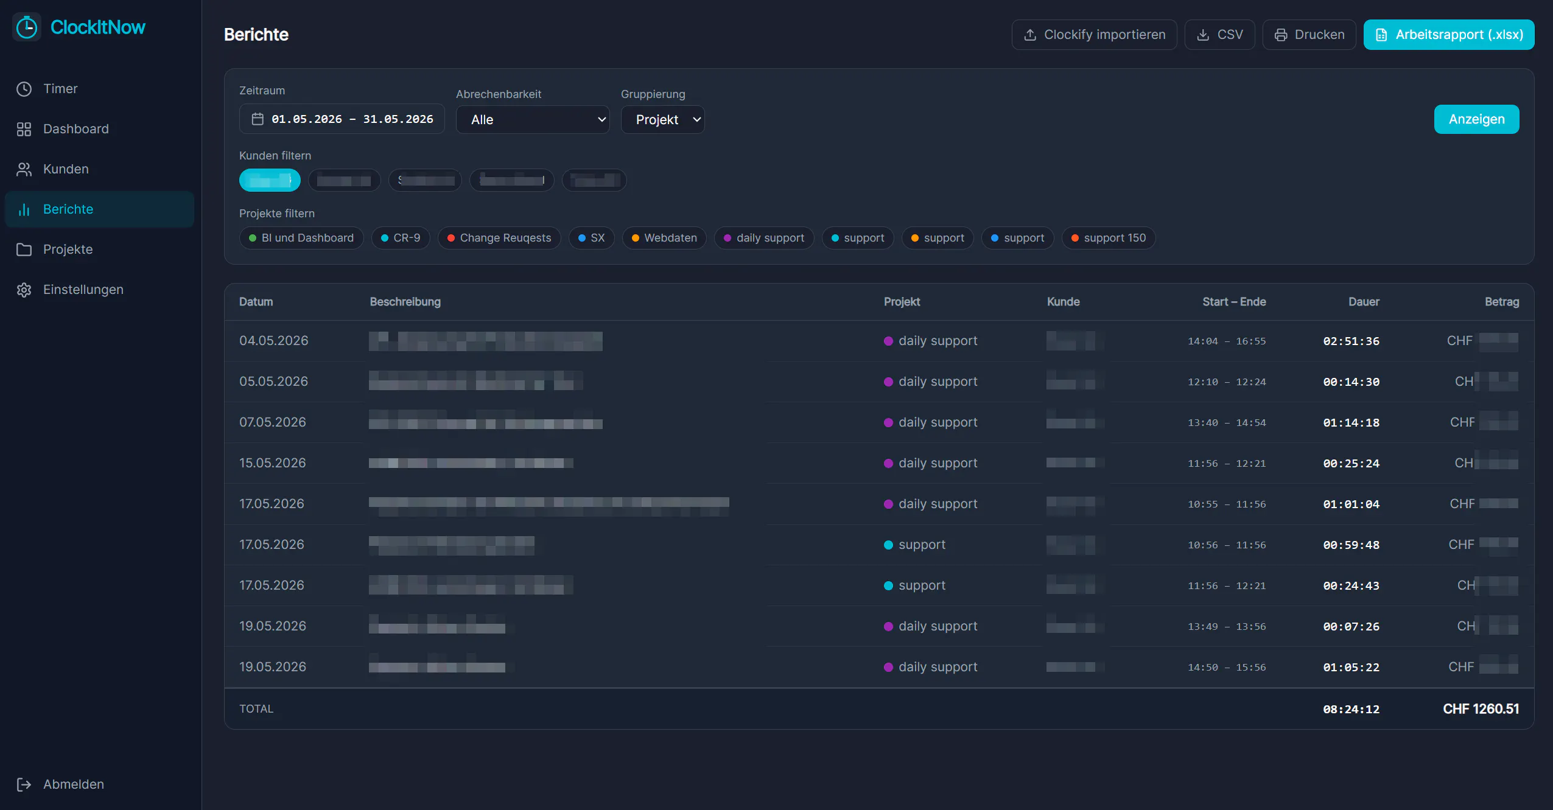Select the 04.05.2026 date cell

(x=273, y=341)
